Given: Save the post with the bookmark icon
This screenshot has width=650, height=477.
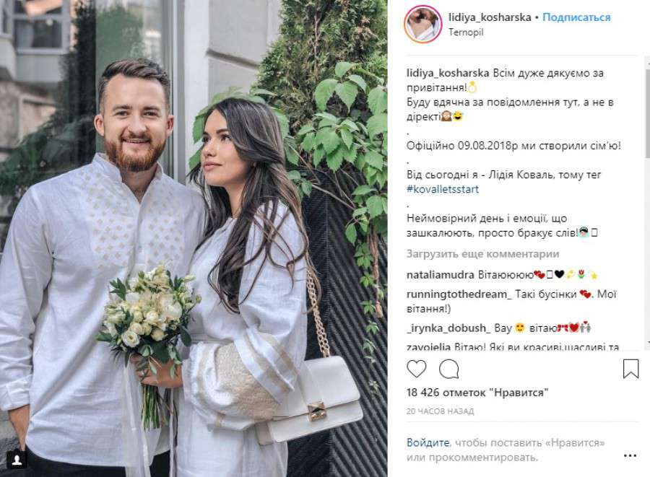Looking at the screenshot, I should [631, 369].
